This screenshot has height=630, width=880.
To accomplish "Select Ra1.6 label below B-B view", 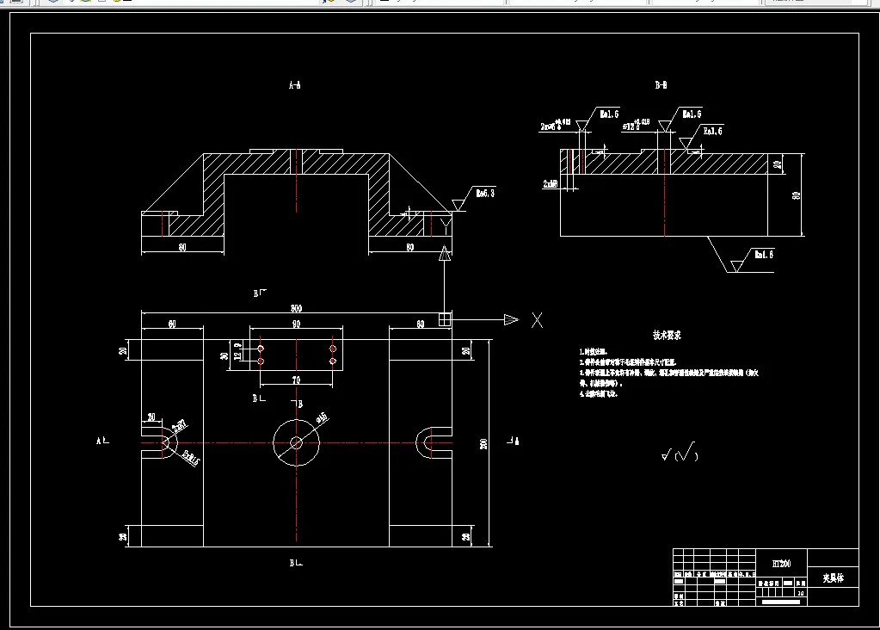I will tap(764, 255).
